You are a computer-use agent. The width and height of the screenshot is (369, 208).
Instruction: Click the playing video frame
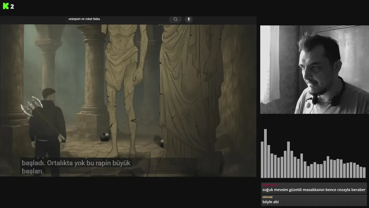click(x=128, y=100)
